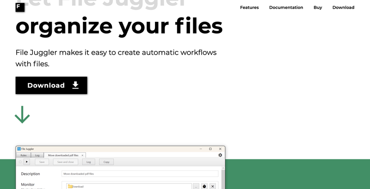Remove monitored folder with the X button

click(212, 186)
